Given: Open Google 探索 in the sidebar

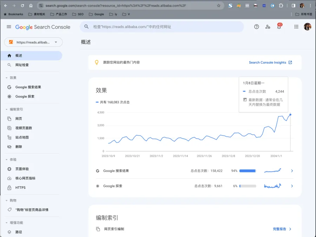Looking at the screenshot, I should click(x=31, y=97).
